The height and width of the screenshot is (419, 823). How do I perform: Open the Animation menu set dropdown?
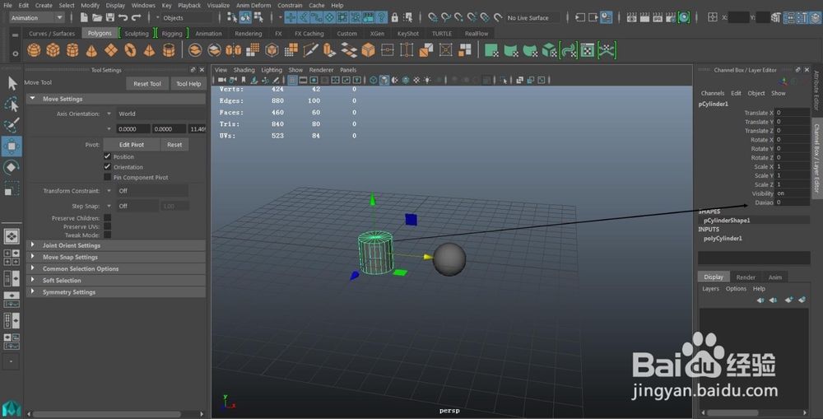pyautogui.click(x=37, y=17)
